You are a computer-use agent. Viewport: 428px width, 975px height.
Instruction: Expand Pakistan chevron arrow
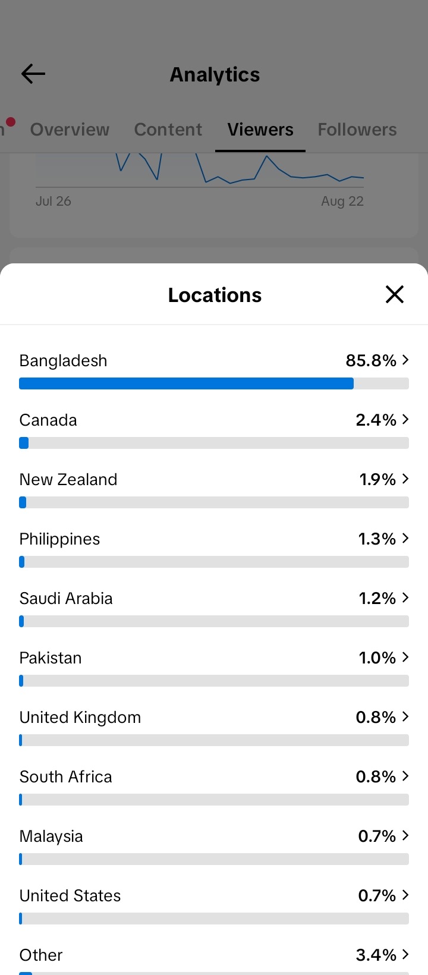click(405, 657)
